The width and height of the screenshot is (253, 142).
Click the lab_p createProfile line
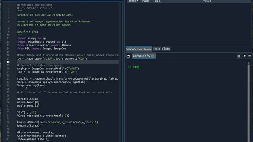pos(47,72)
